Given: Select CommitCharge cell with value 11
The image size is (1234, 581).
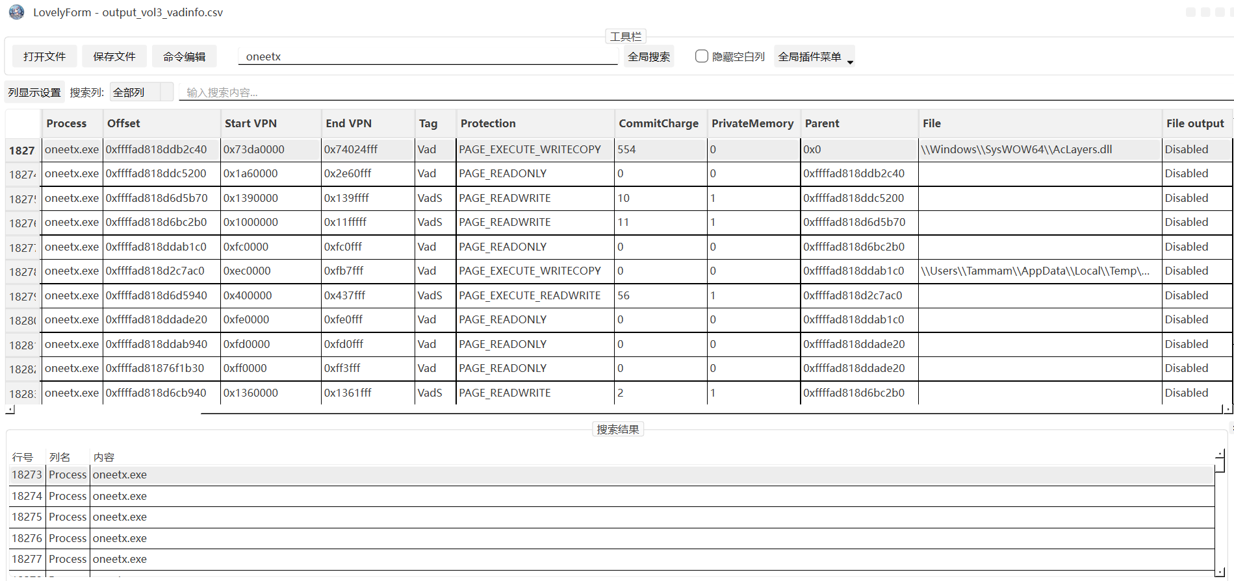Looking at the screenshot, I should (x=661, y=222).
